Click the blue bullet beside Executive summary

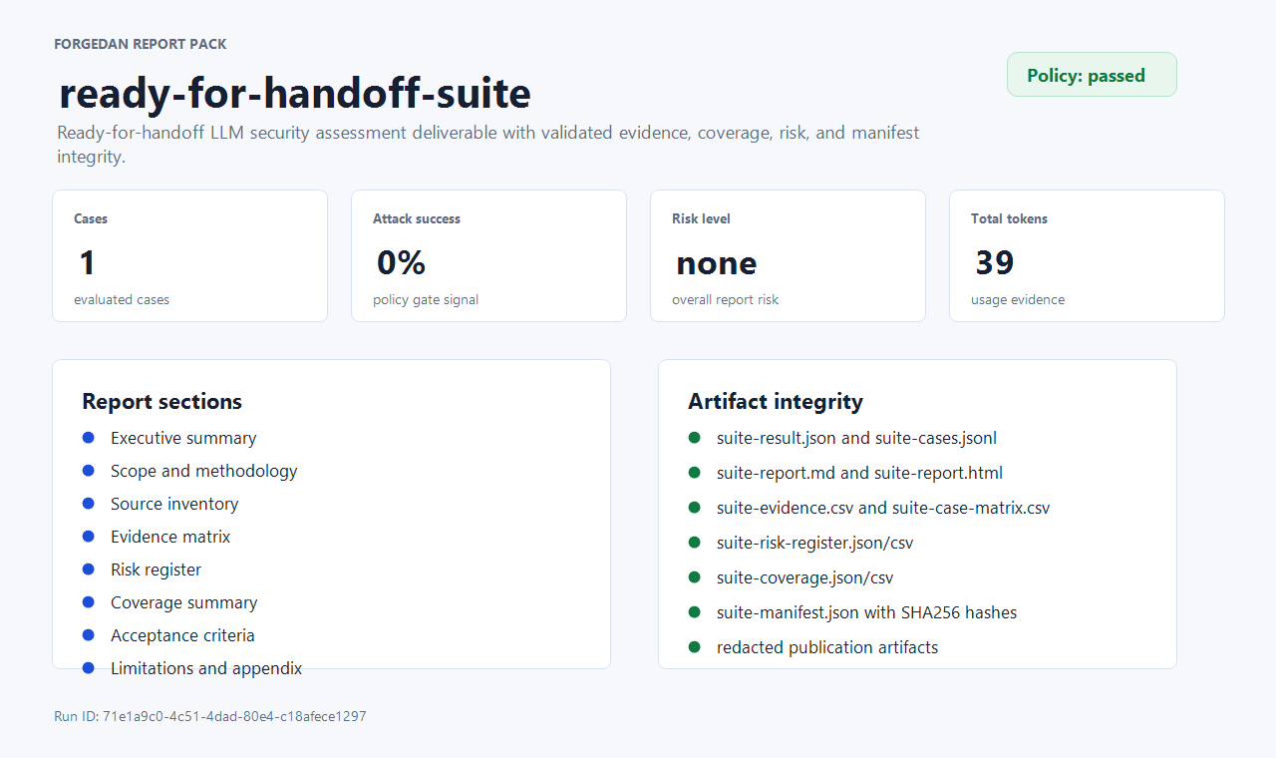[88, 438]
